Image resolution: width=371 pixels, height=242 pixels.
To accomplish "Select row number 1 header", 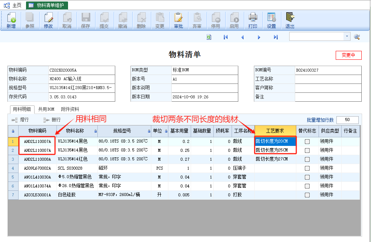I will tap(13, 141).
